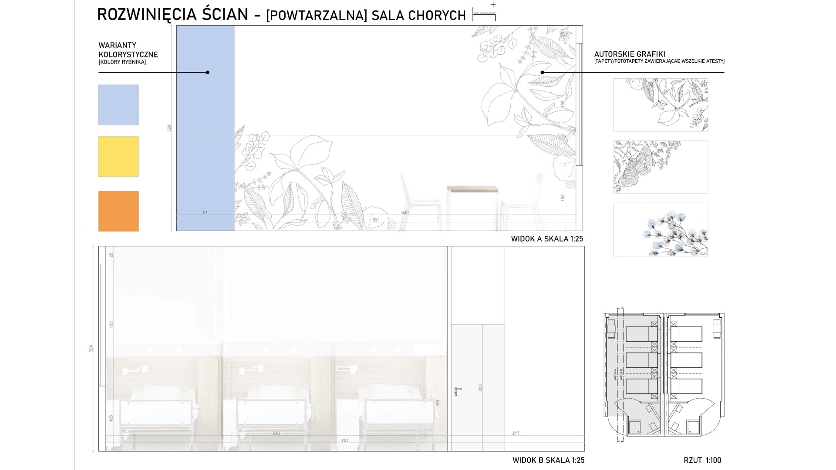Pick the orange color variant swatch
Viewport: 836px width, 470px height.
(x=118, y=211)
